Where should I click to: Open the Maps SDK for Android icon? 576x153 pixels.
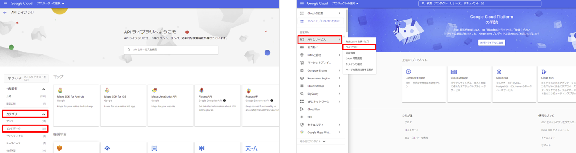coord(60,90)
